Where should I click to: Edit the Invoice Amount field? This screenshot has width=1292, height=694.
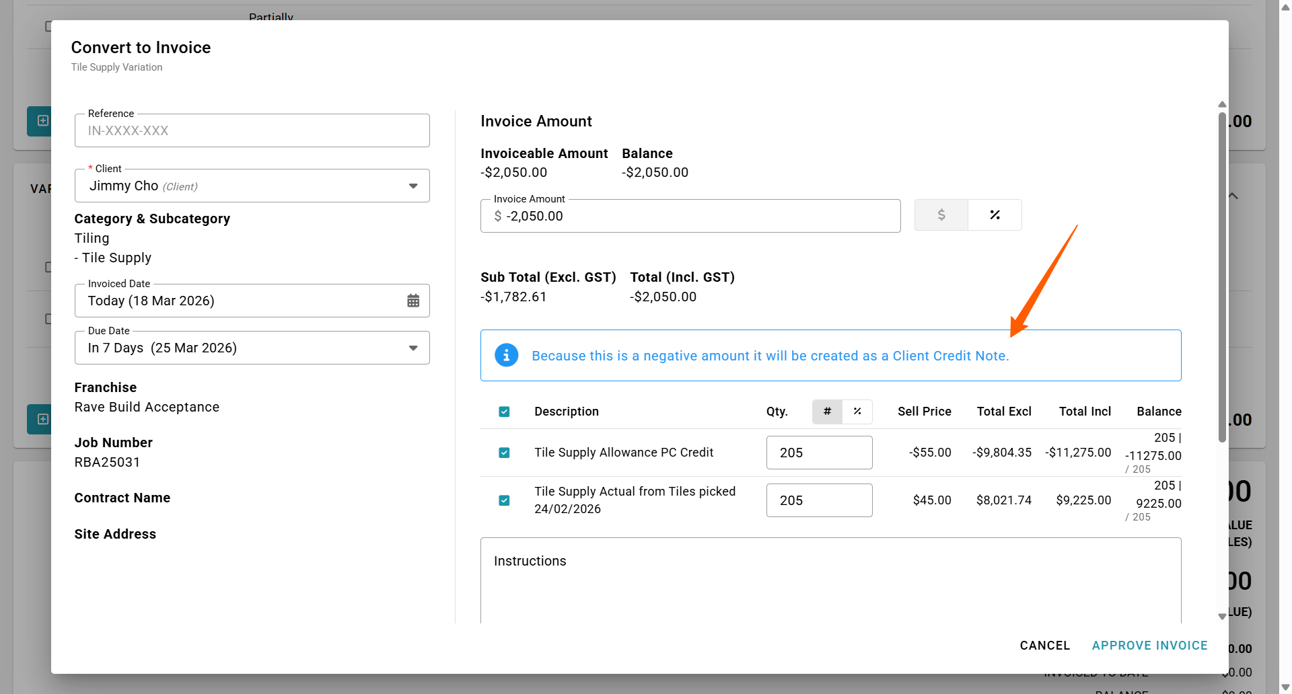690,217
